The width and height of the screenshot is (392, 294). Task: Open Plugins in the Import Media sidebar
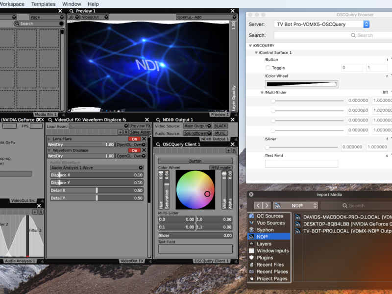[265, 258]
